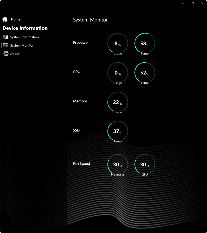Open the About page label
Image resolution: width=207 pixels, height=233 pixels.
(15, 54)
